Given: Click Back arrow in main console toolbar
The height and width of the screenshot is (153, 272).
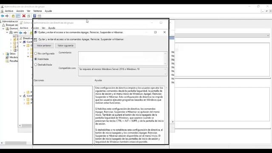Looking at the screenshot, I should click(3, 16).
